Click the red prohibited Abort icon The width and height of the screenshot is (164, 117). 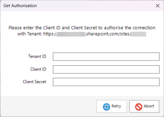point(139,107)
